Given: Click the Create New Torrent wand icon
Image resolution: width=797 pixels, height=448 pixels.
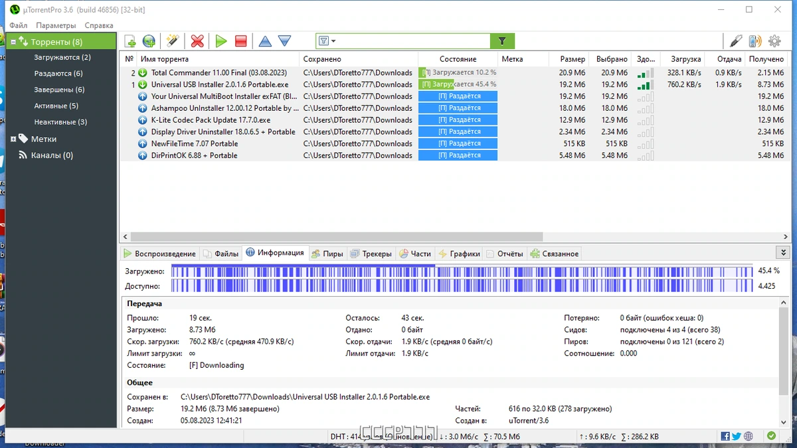Looking at the screenshot, I should pyautogui.click(x=173, y=41).
